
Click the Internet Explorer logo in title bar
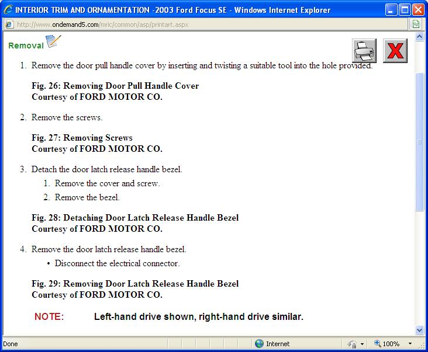pos(8,10)
